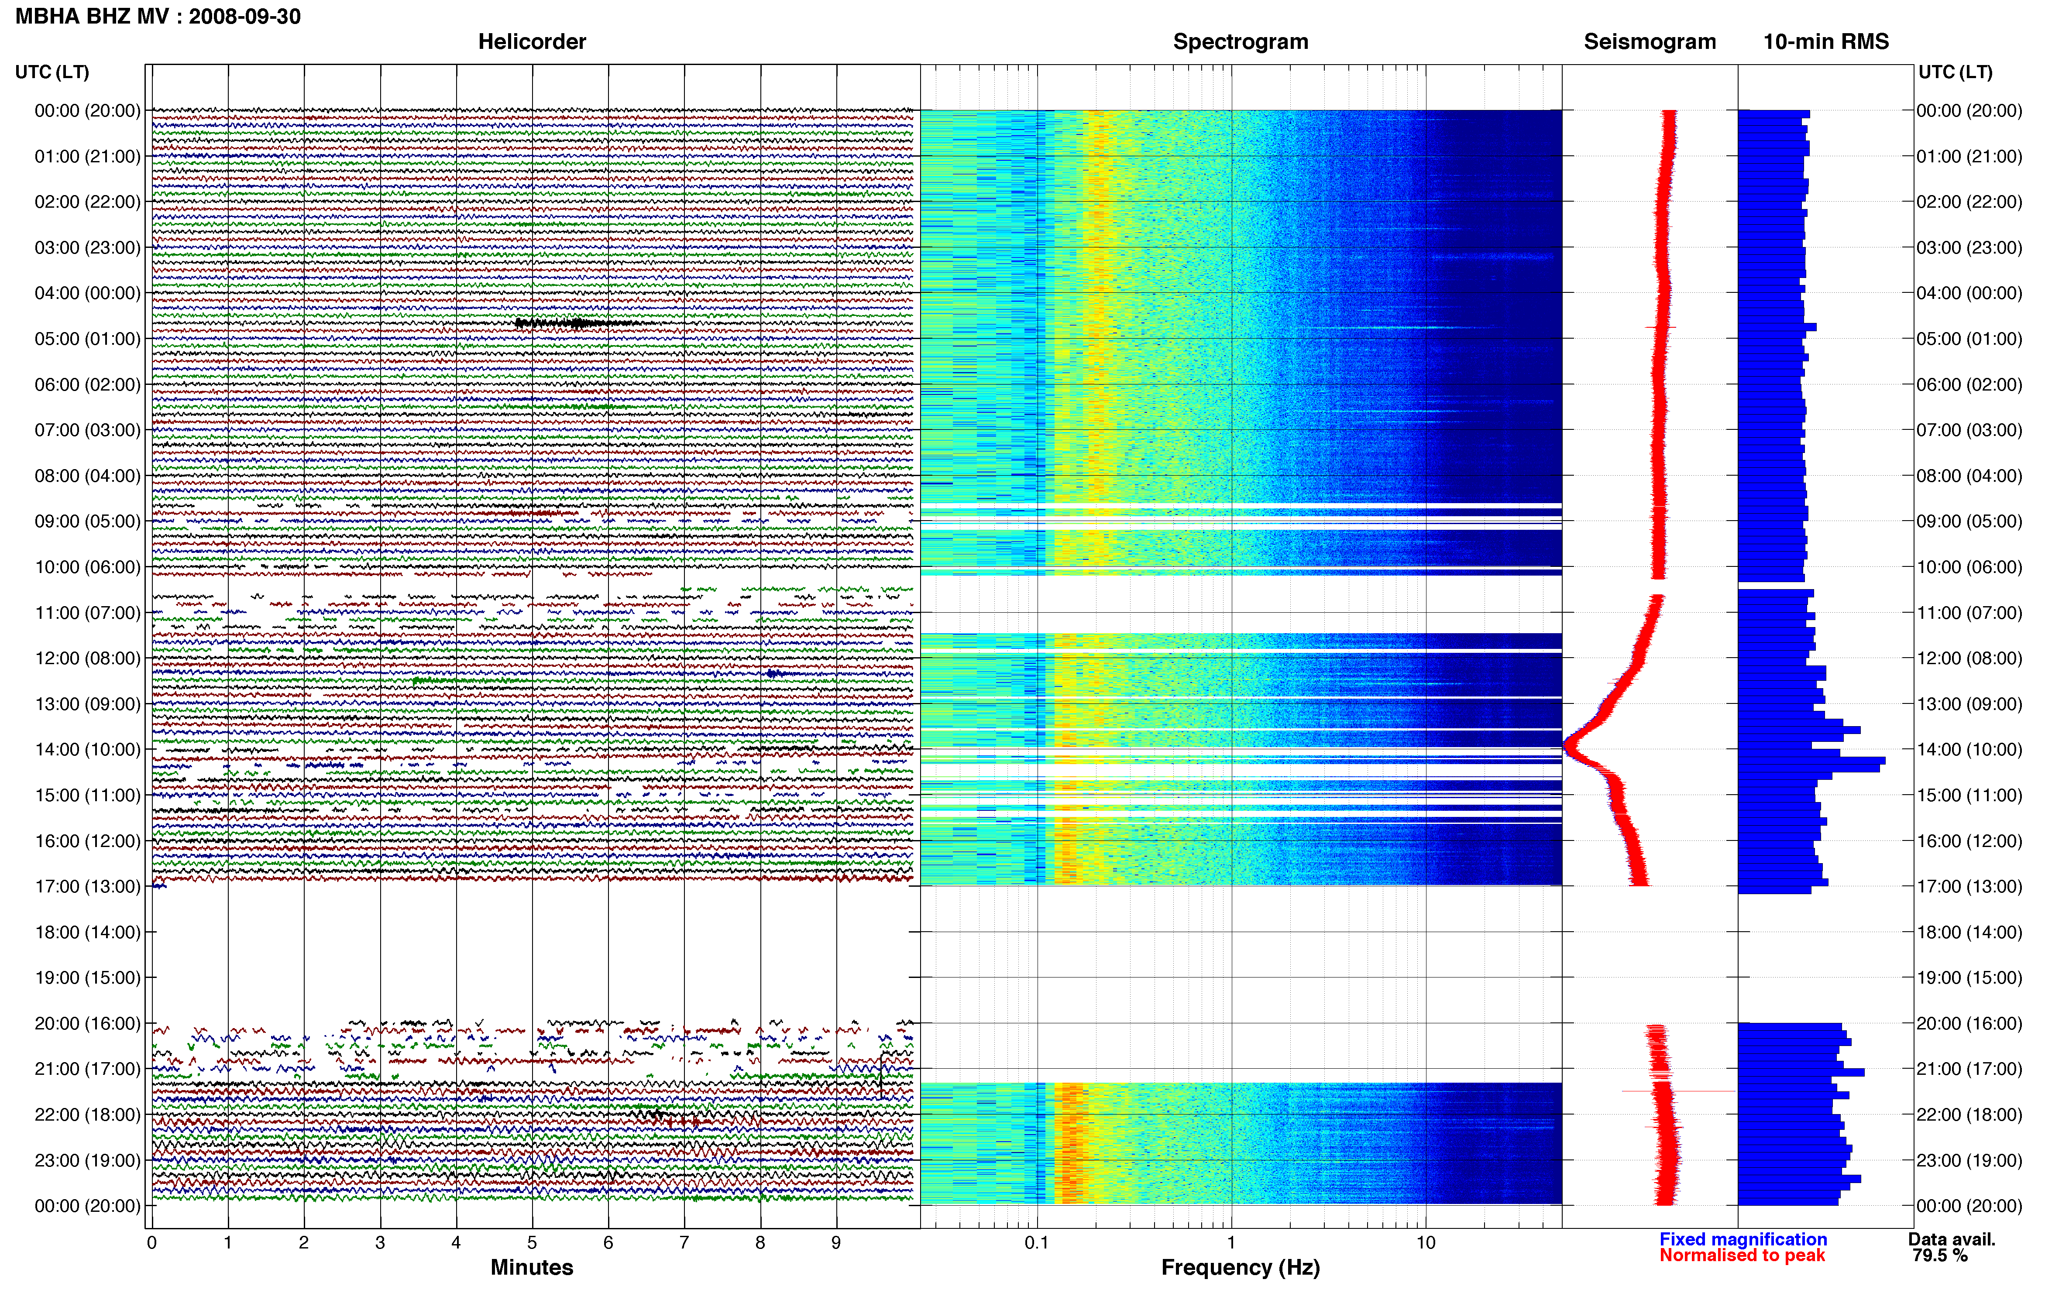2069x1293 pixels.
Task: Click left axis label 08:00 (04:00)
Action: [x=87, y=476]
